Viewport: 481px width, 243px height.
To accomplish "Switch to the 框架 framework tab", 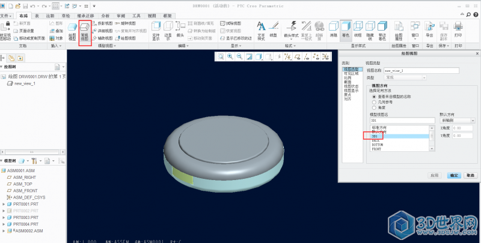I will point(168,16).
